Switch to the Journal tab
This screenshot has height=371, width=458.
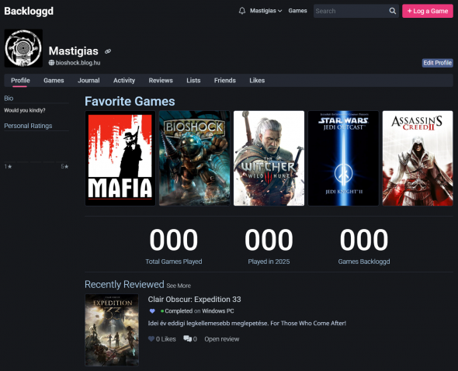[x=88, y=81]
